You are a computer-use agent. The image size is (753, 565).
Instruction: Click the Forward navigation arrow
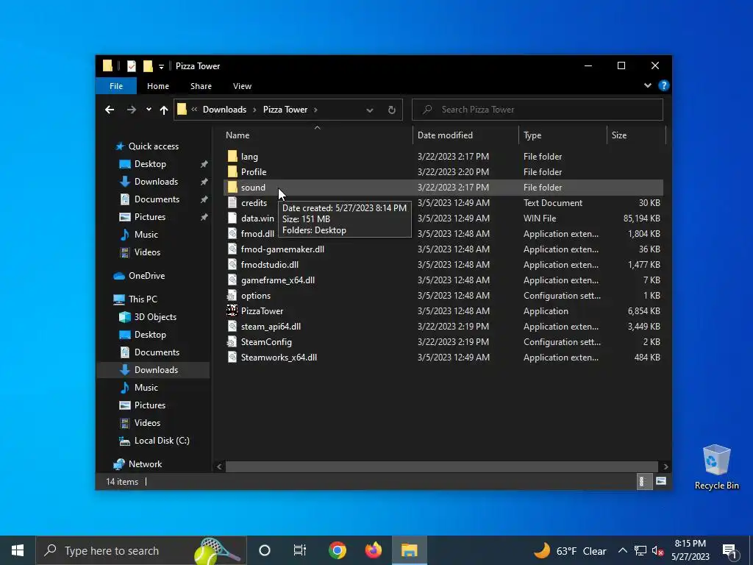tap(131, 110)
